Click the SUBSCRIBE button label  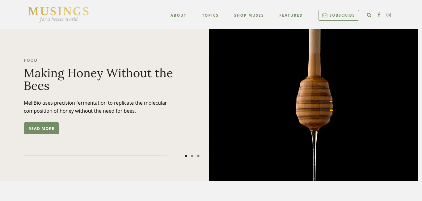pyautogui.click(x=342, y=15)
